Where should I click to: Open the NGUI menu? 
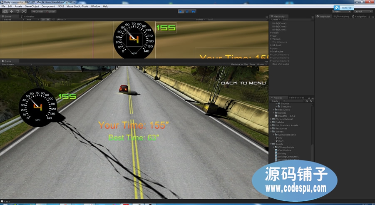[x=61, y=6]
